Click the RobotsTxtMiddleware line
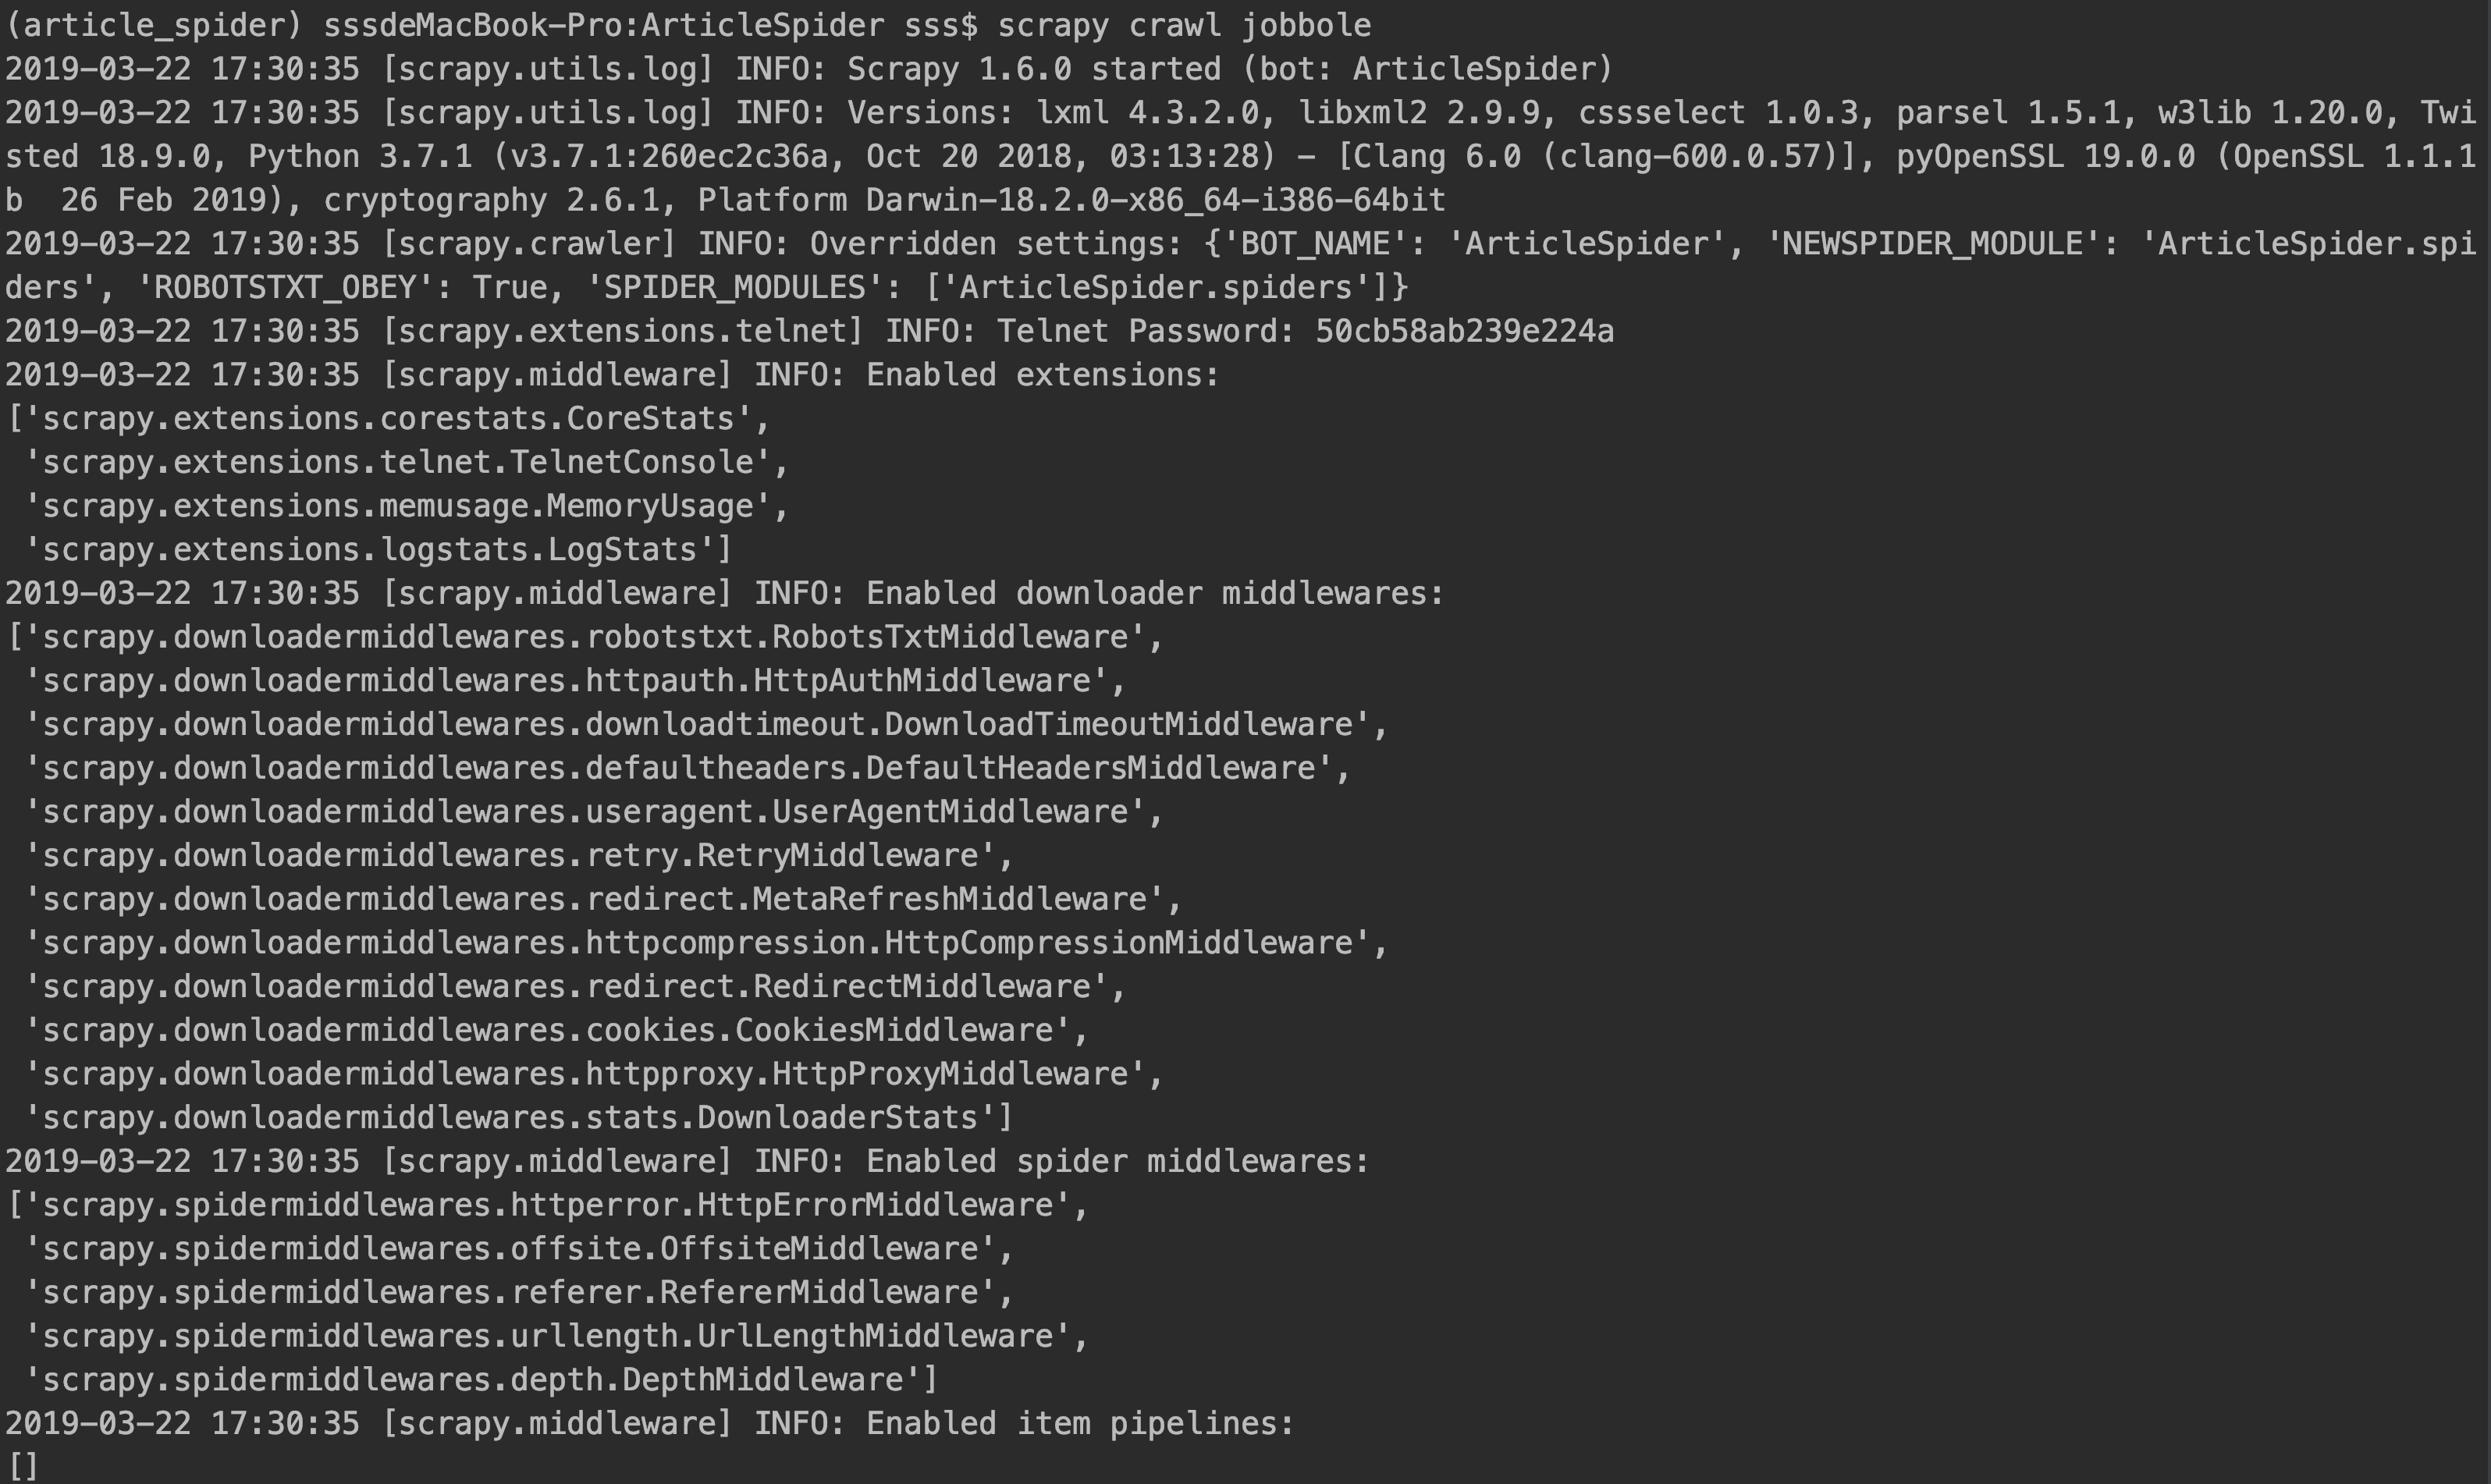Viewport: 2491px width, 1484px height. pos(585,637)
